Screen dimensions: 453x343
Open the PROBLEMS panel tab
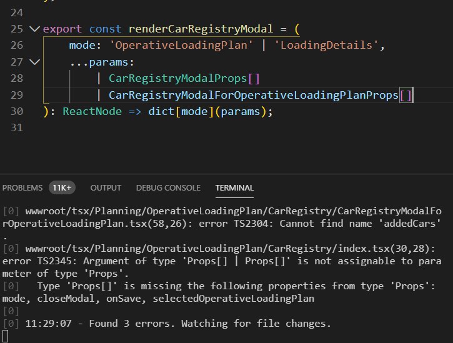22,188
